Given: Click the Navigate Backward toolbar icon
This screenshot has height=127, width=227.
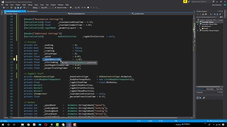Looking at the screenshot, I should (x=4, y=8).
